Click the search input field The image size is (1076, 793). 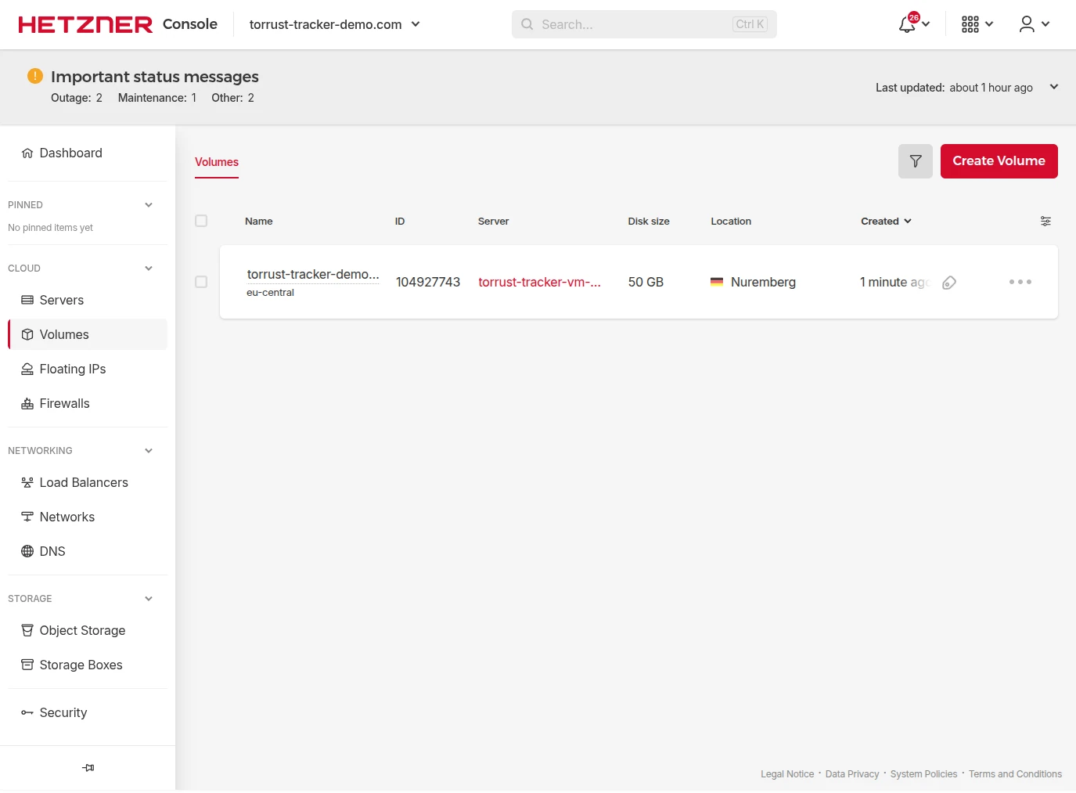[634, 24]
